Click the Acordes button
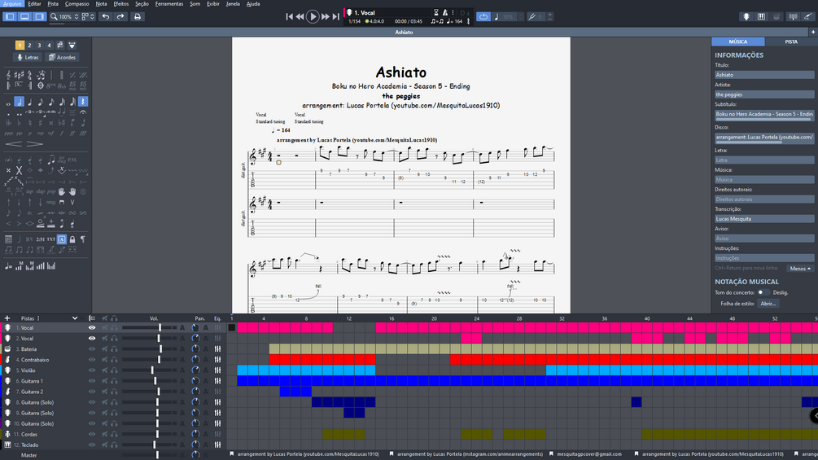The image size is (818, 460). pos(62,57)
